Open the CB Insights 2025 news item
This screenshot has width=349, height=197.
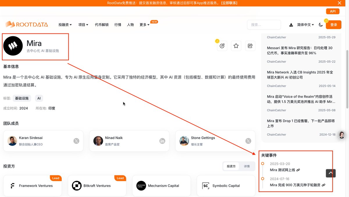[300, 75]
